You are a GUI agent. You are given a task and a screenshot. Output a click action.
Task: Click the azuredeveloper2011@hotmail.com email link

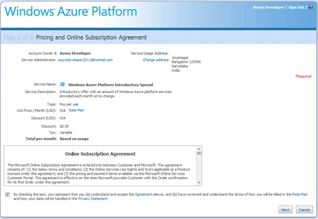pos(85,60)
